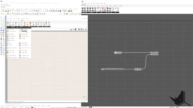Expand Input group in Grasshopper Params tab
Screen dimensions: 193x108
pos(101,12)
